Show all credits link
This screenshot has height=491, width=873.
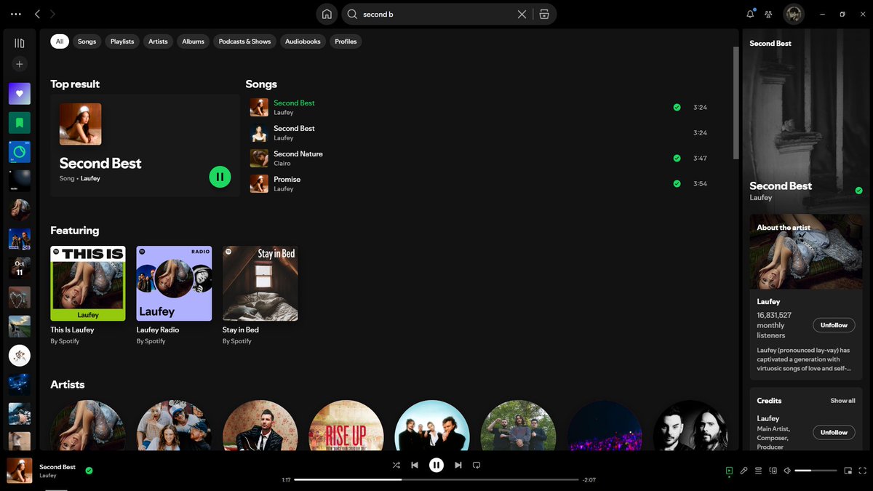coord(842,401)
